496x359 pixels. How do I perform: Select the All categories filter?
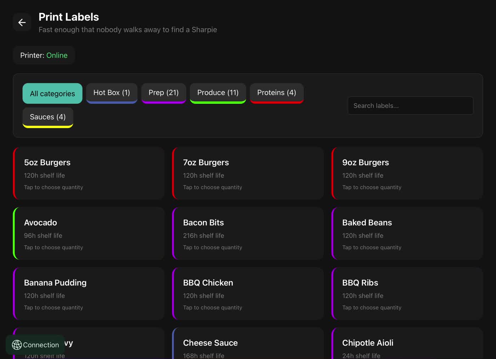pos(52,93)
